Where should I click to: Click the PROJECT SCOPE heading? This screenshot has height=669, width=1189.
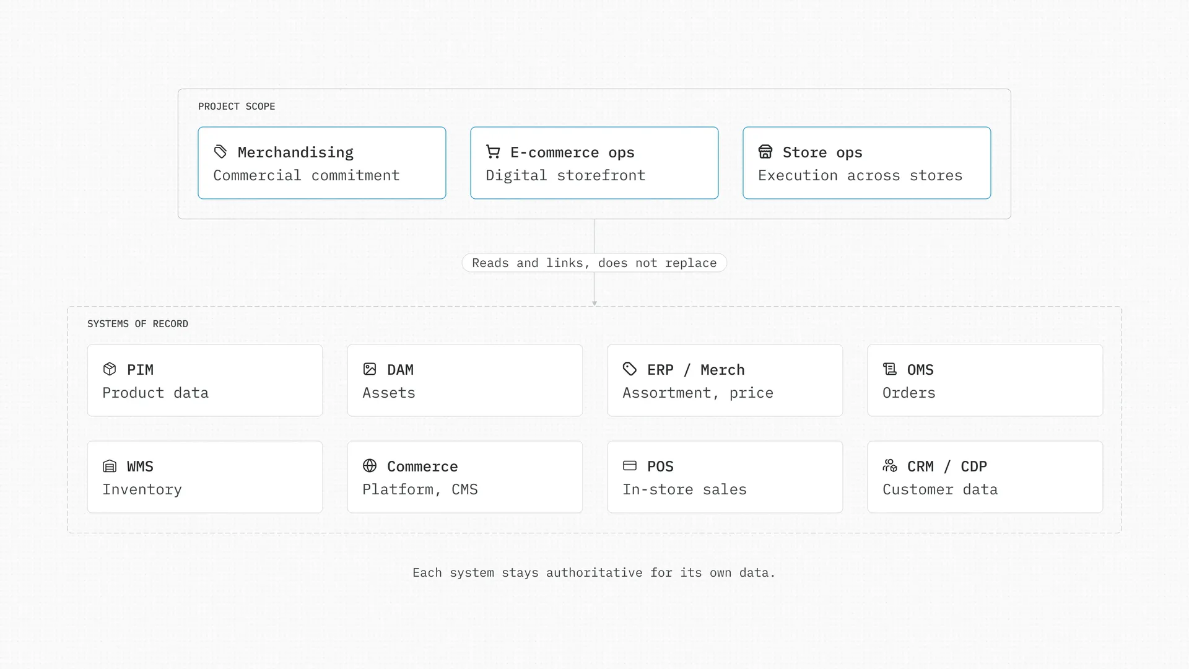tap(237, 107)
